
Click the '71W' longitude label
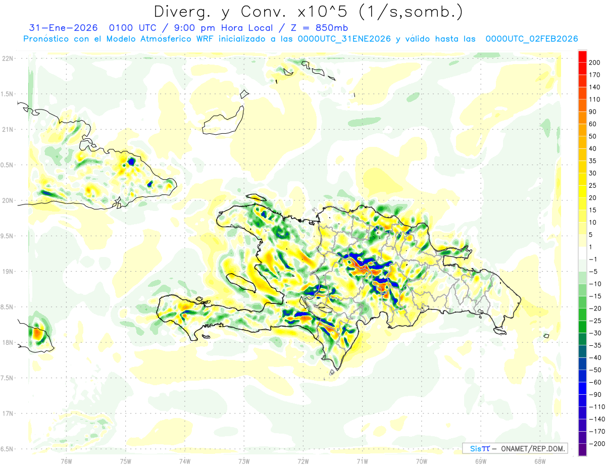click(362, 460)
